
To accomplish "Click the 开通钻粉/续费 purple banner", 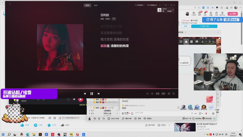I will (29, 94).
